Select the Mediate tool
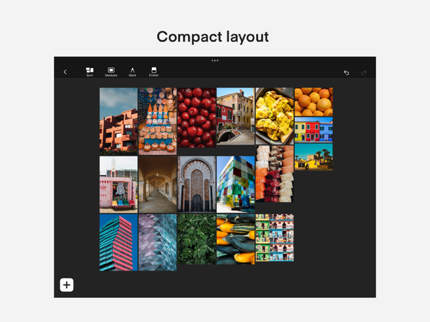The width and height of the screenshot is (430, 322). pyautogui.click(x=111, y=72)
